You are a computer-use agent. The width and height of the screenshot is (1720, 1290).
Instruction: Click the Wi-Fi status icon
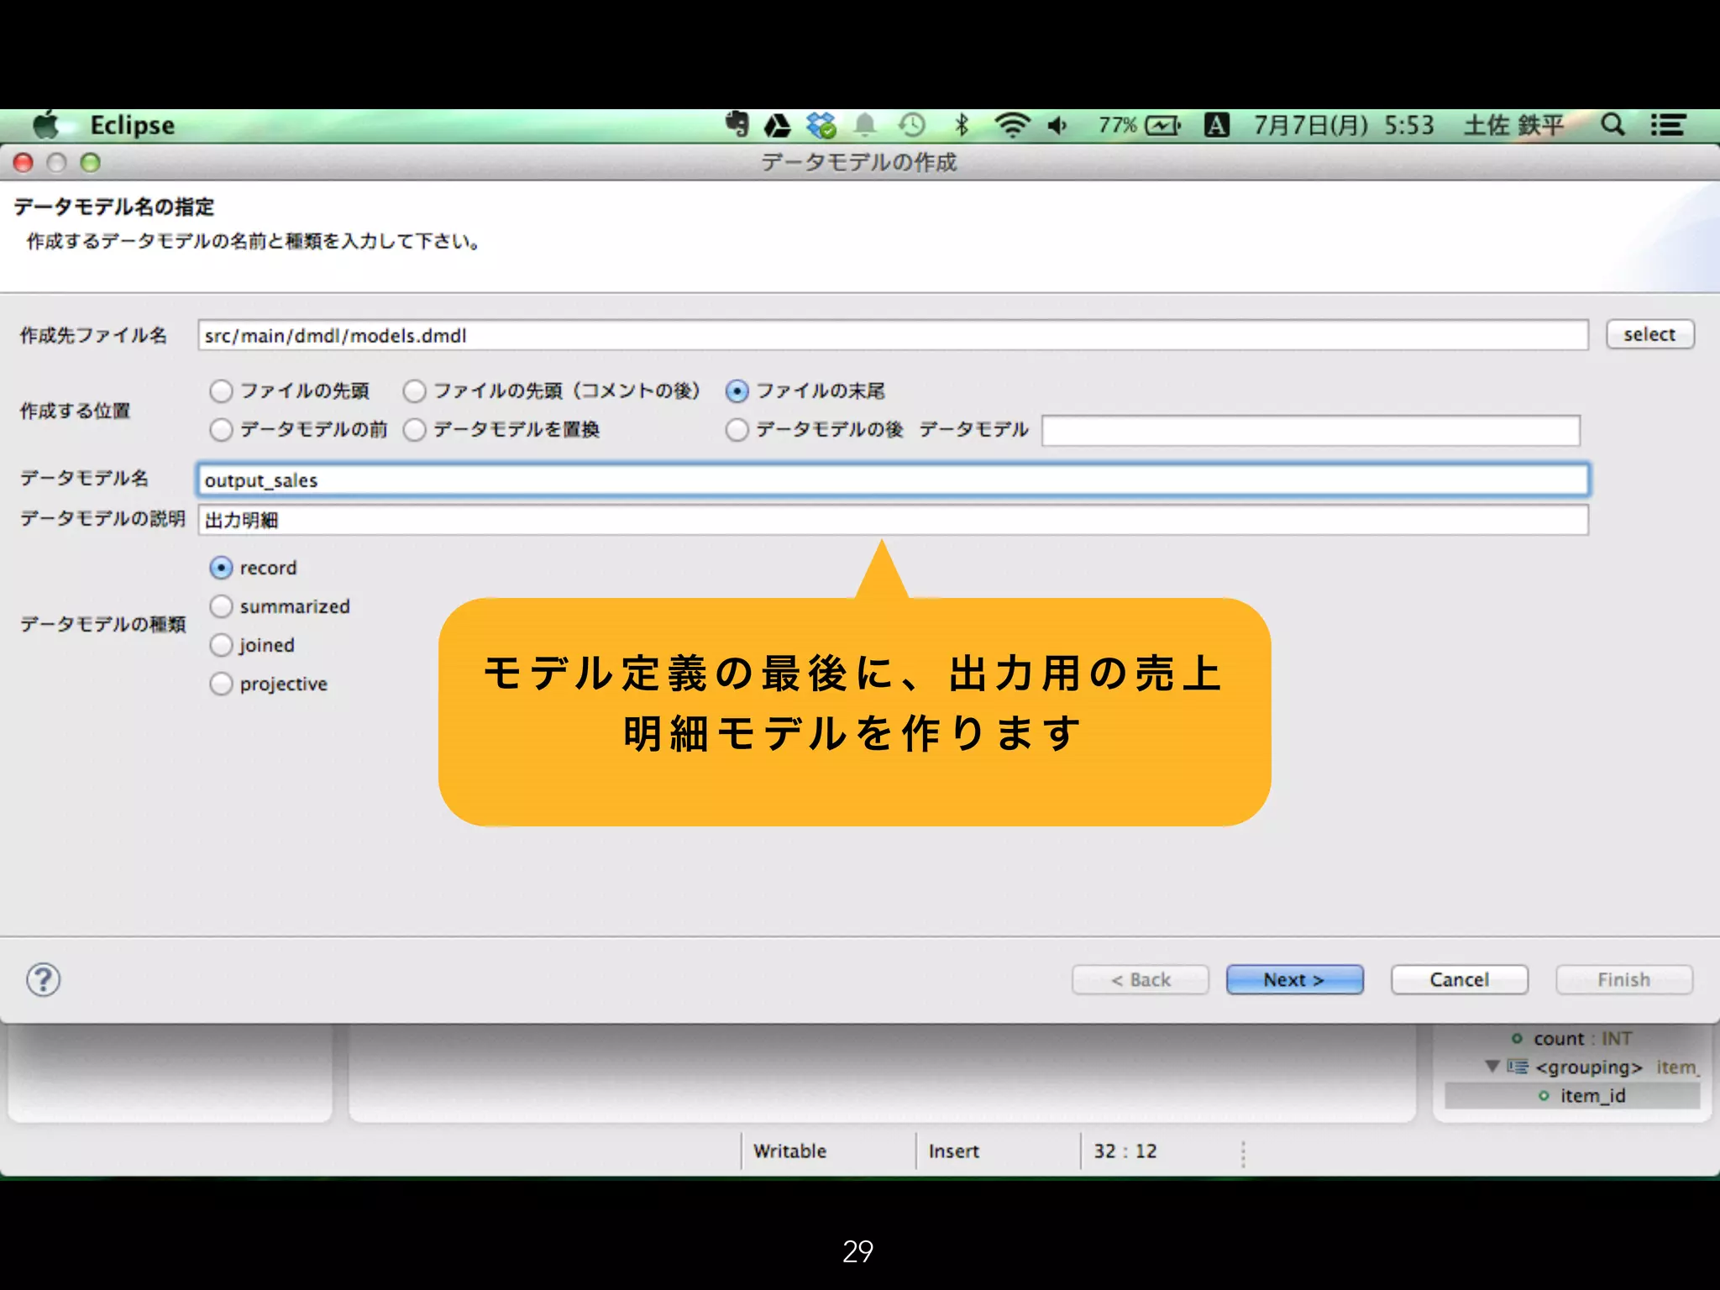tap(1011, 126)
